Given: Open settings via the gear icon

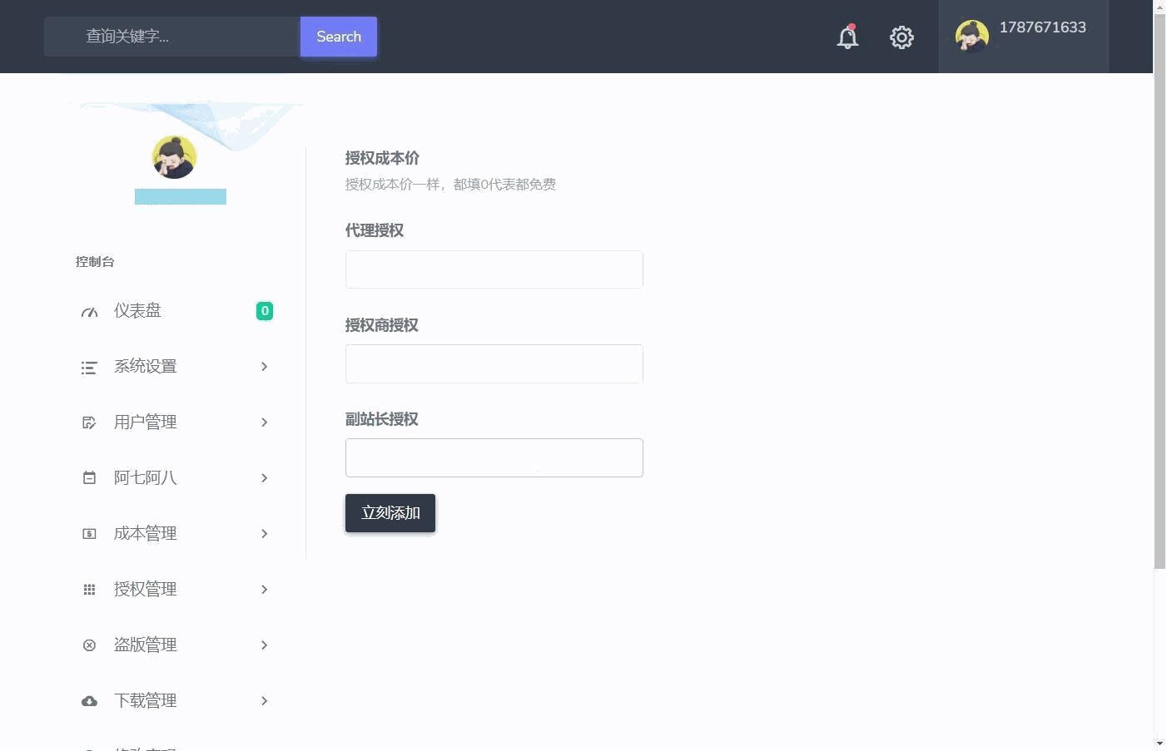Looking at the screenshot, I should (x=901, y=37).
